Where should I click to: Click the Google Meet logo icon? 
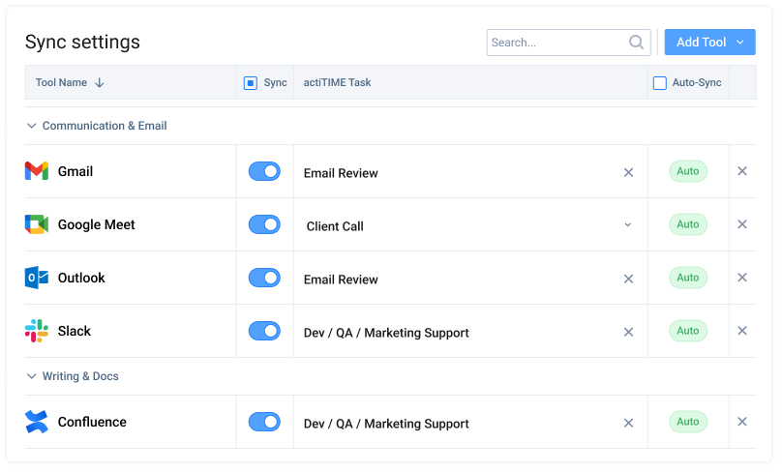click(x=37, y=224)
